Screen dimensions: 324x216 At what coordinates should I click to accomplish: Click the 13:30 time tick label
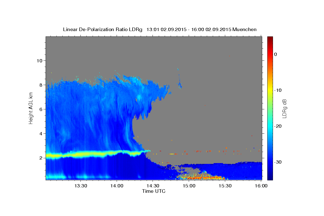click(x=81, y=186)
